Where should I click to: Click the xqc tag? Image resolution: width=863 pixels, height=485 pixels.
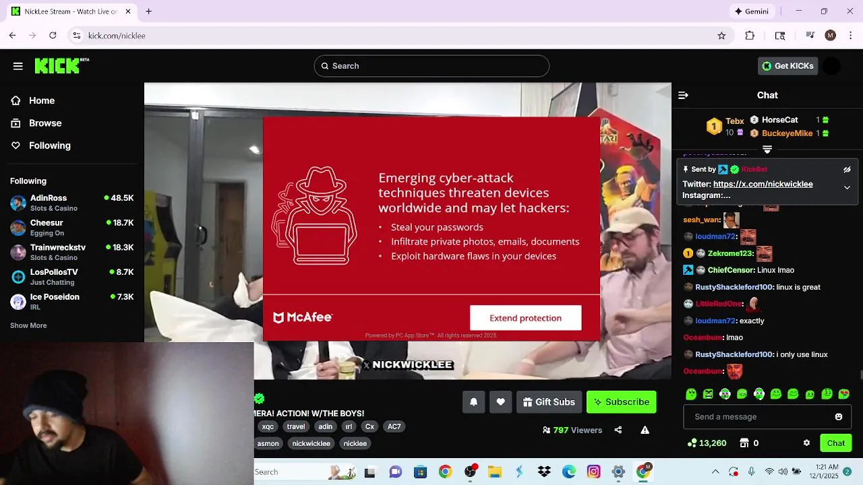(268, 426)
